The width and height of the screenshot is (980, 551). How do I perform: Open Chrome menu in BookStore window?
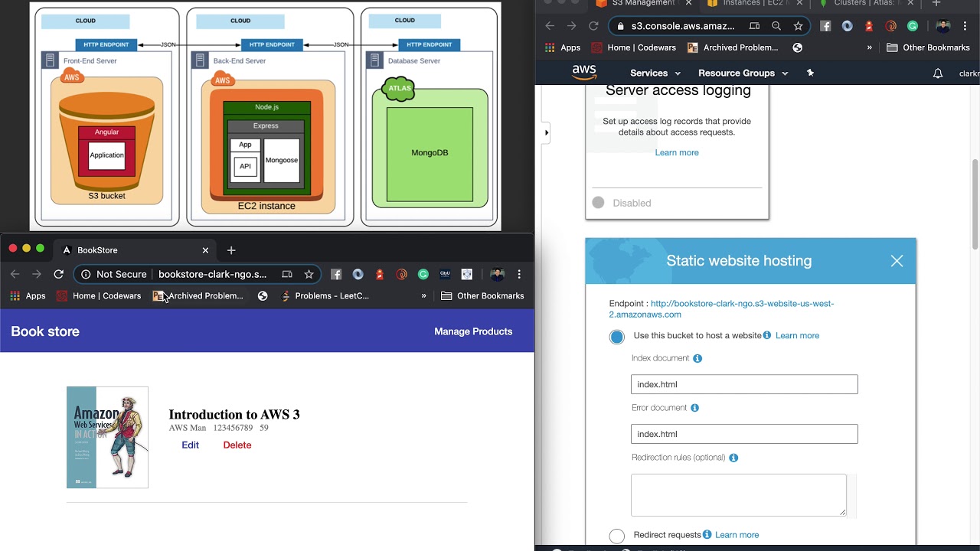pos(519,274)
